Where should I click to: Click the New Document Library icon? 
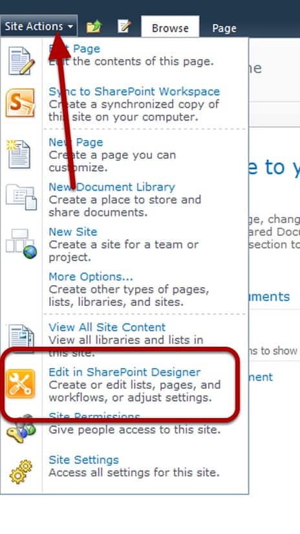pos(21,197)
